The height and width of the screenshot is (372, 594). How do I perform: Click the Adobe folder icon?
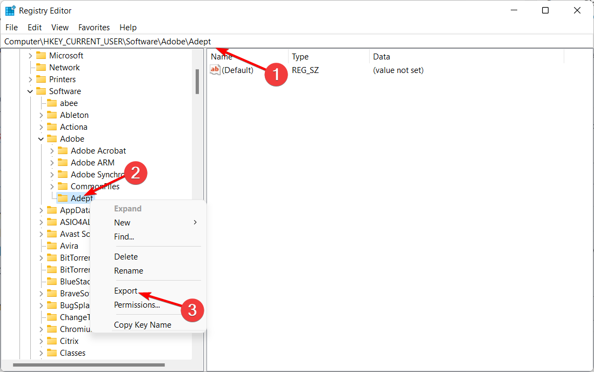(x=52, y=139)
